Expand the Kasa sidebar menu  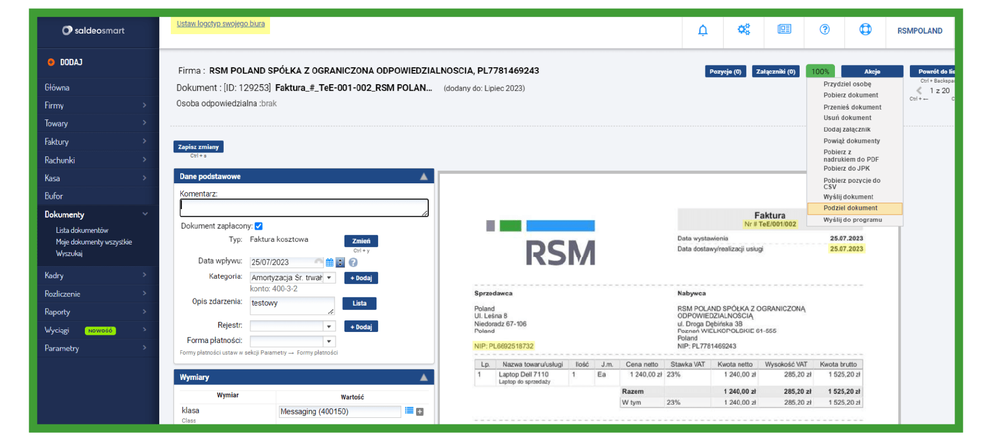98,178
